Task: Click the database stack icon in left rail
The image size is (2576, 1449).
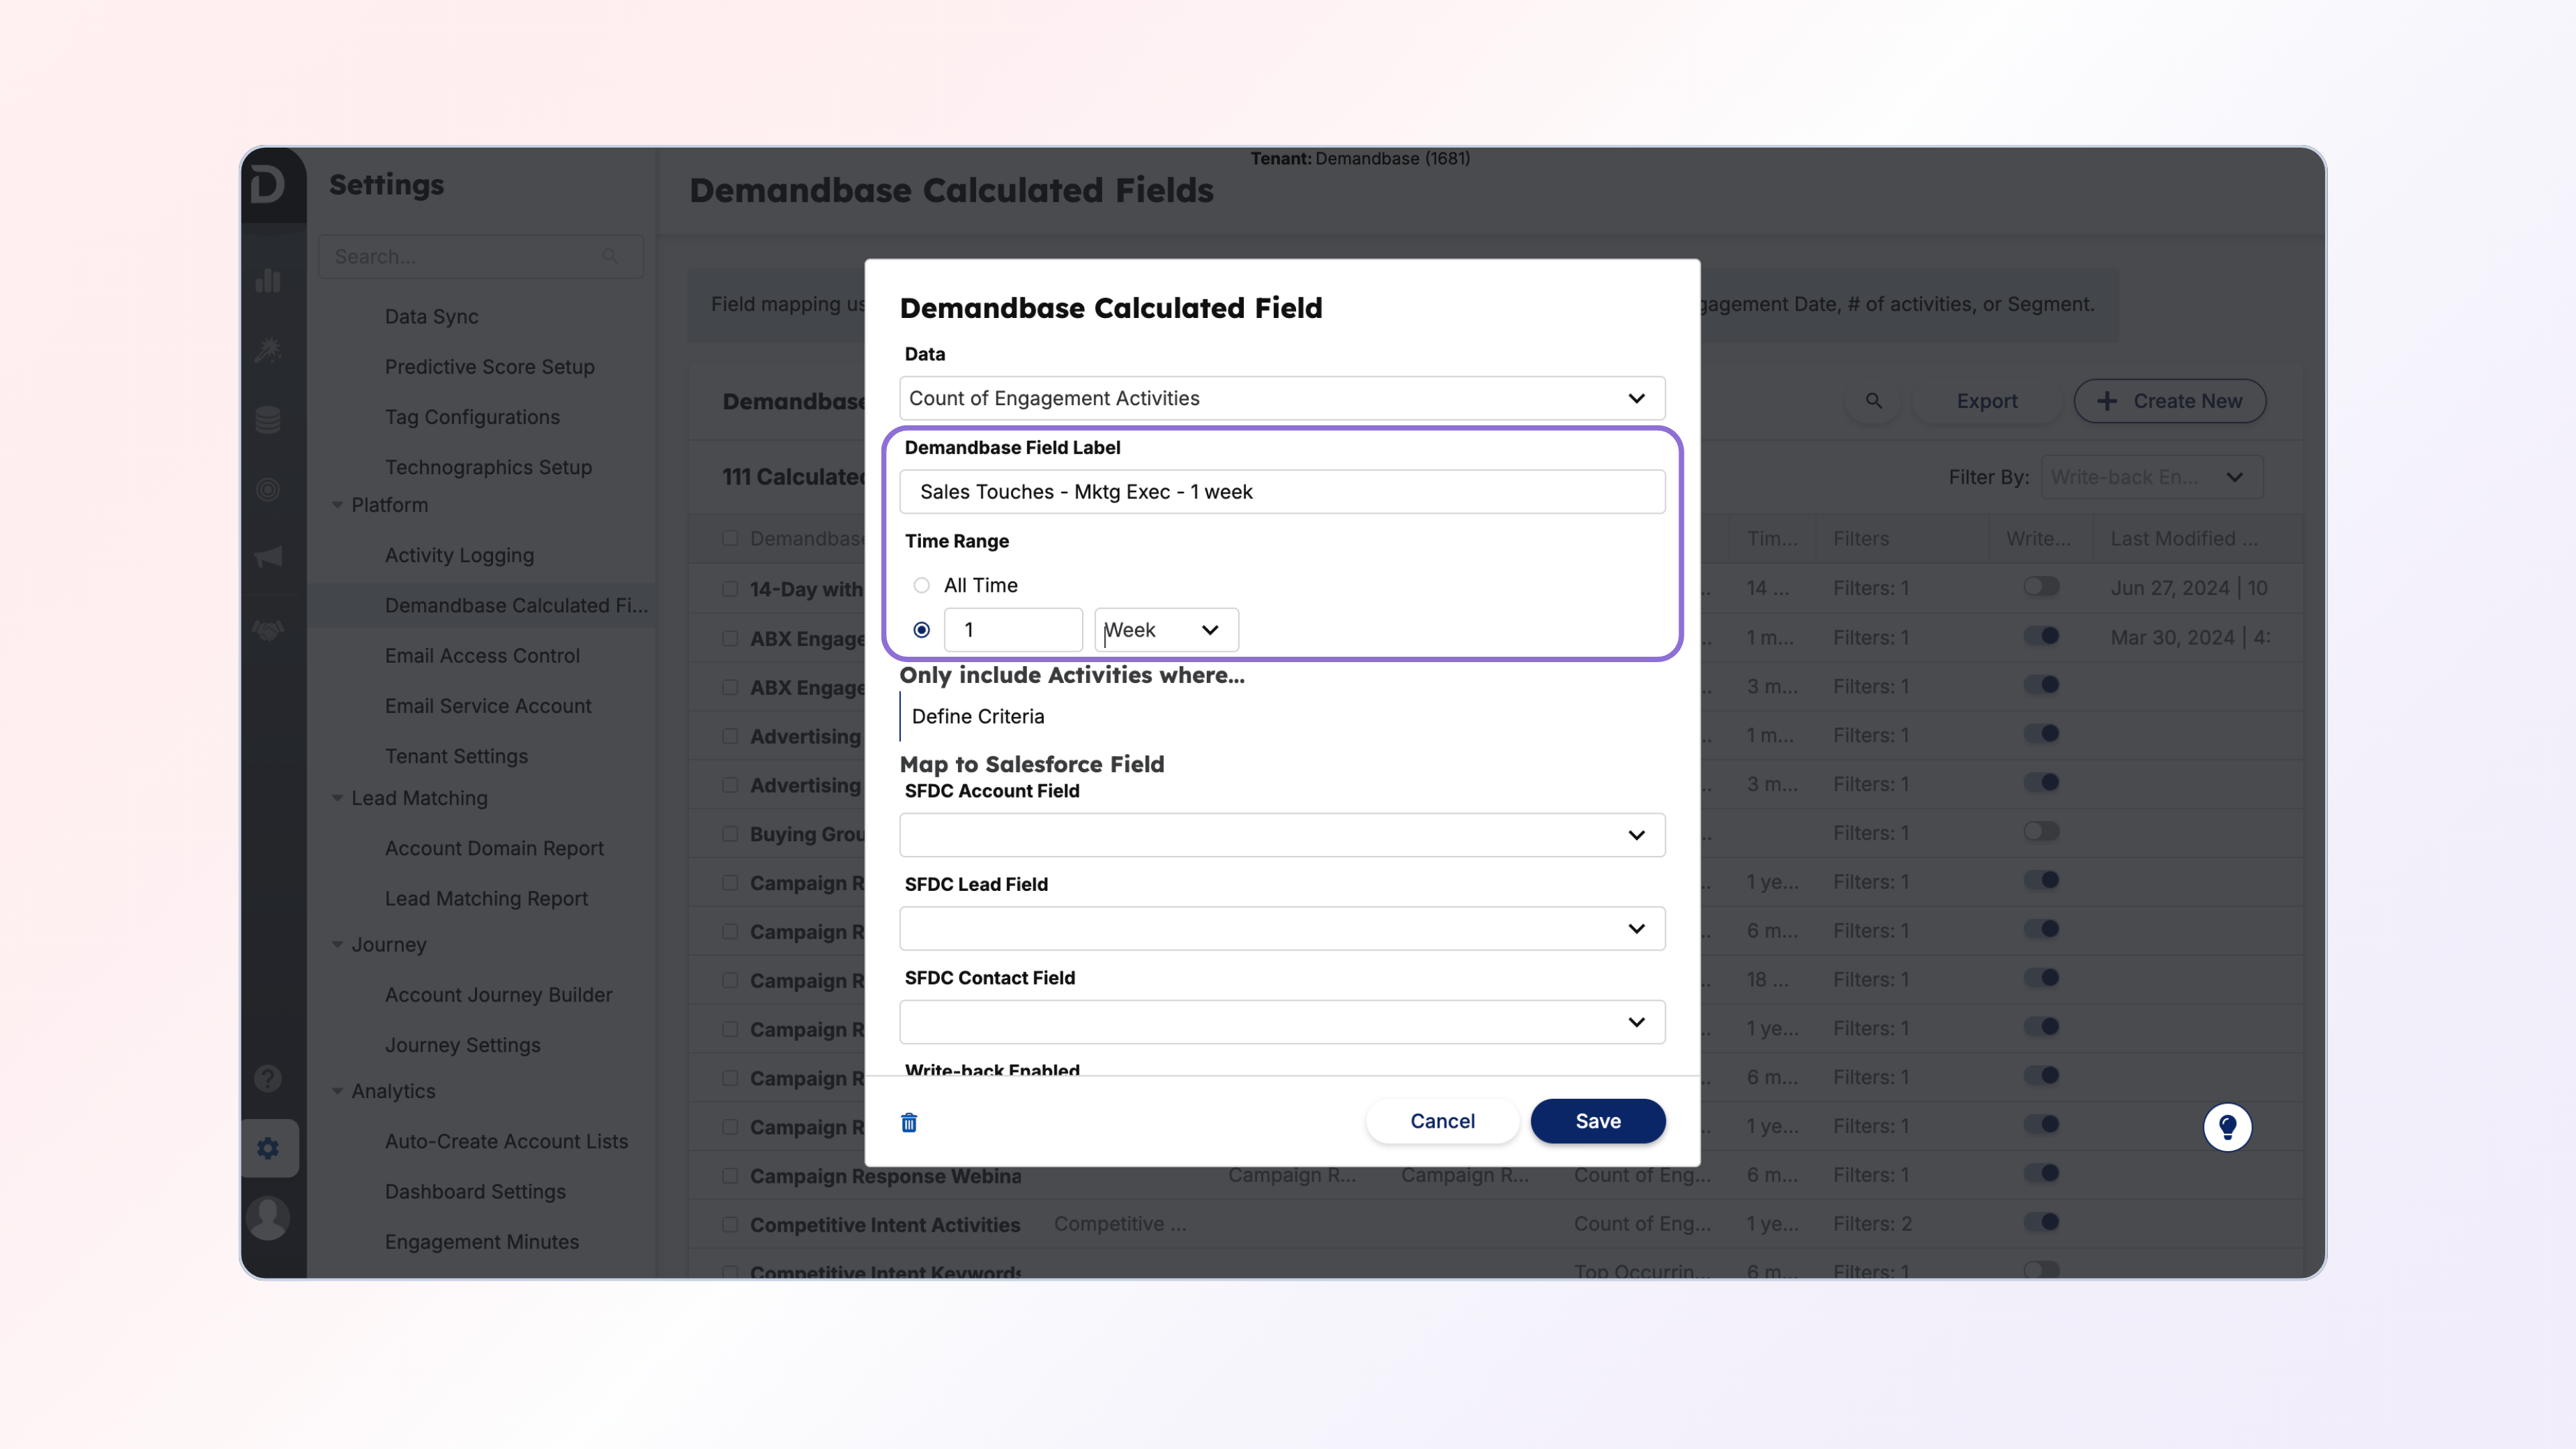Action: coord(268,420)
